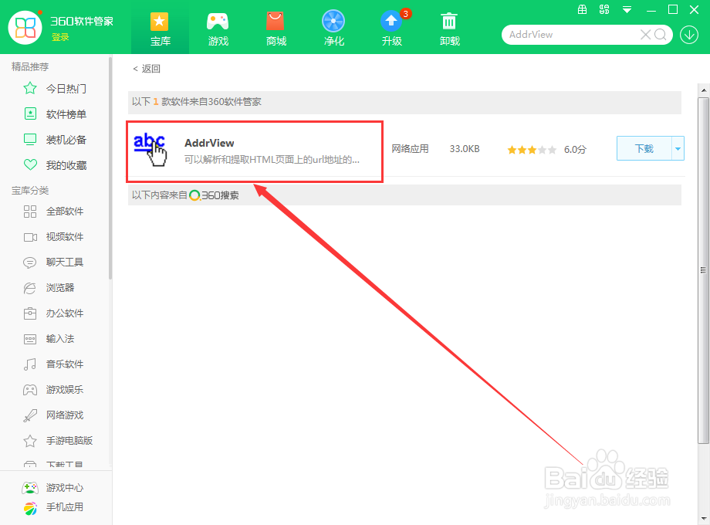Open the 商城 tab

pos(276,28)
